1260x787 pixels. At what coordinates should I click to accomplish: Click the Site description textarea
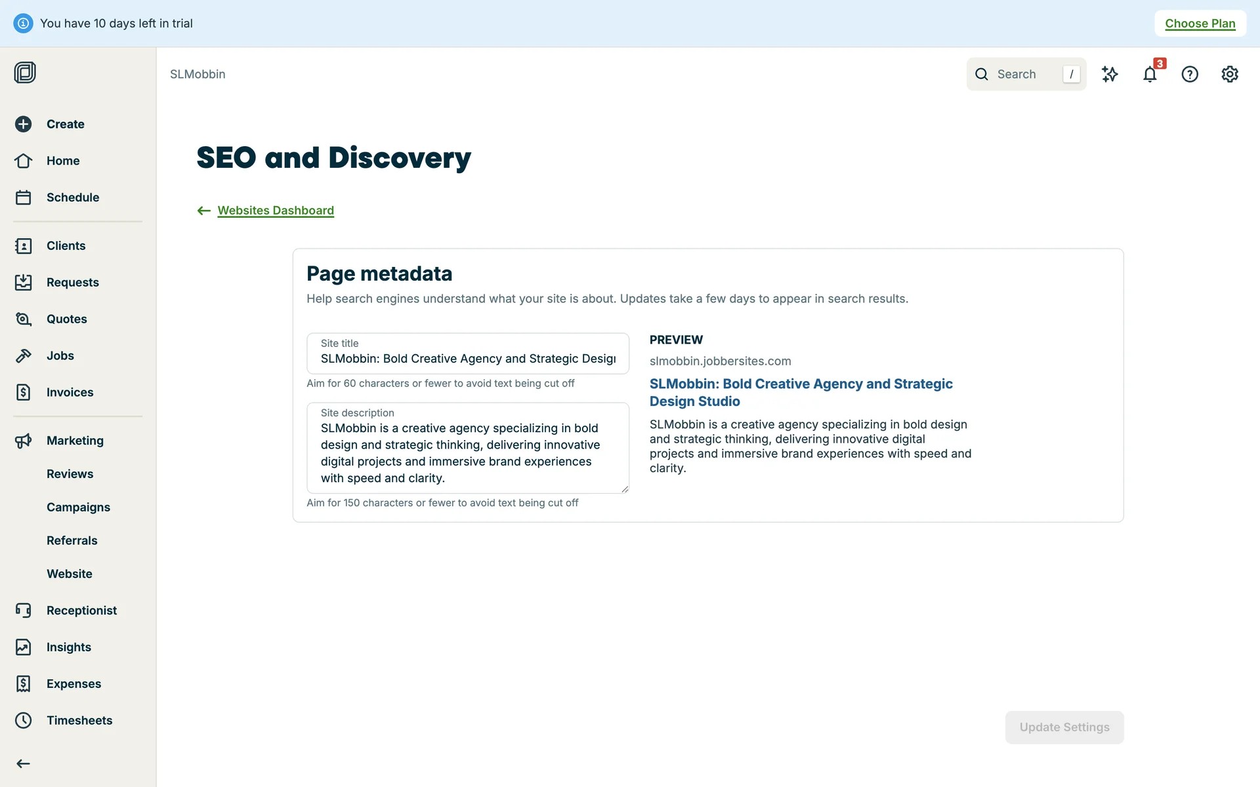tap(467, 453)
